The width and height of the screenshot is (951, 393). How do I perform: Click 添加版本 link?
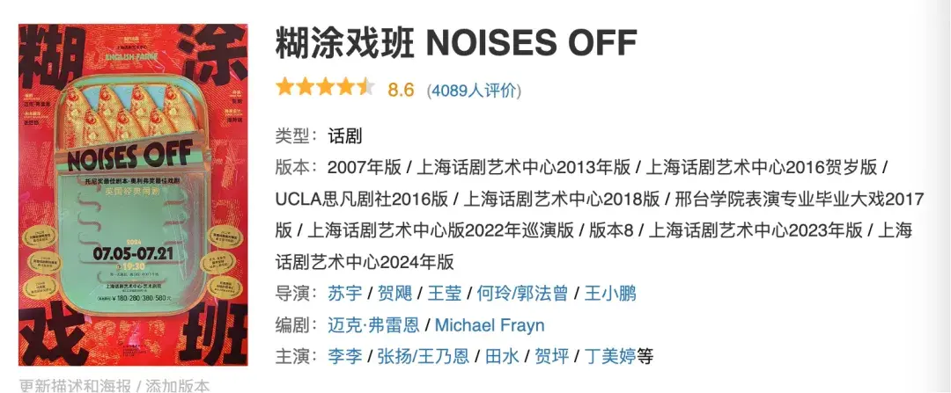click(178, 386)
